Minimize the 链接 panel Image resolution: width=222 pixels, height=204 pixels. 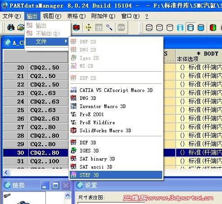pyautogui.click(x=44, y=186)
